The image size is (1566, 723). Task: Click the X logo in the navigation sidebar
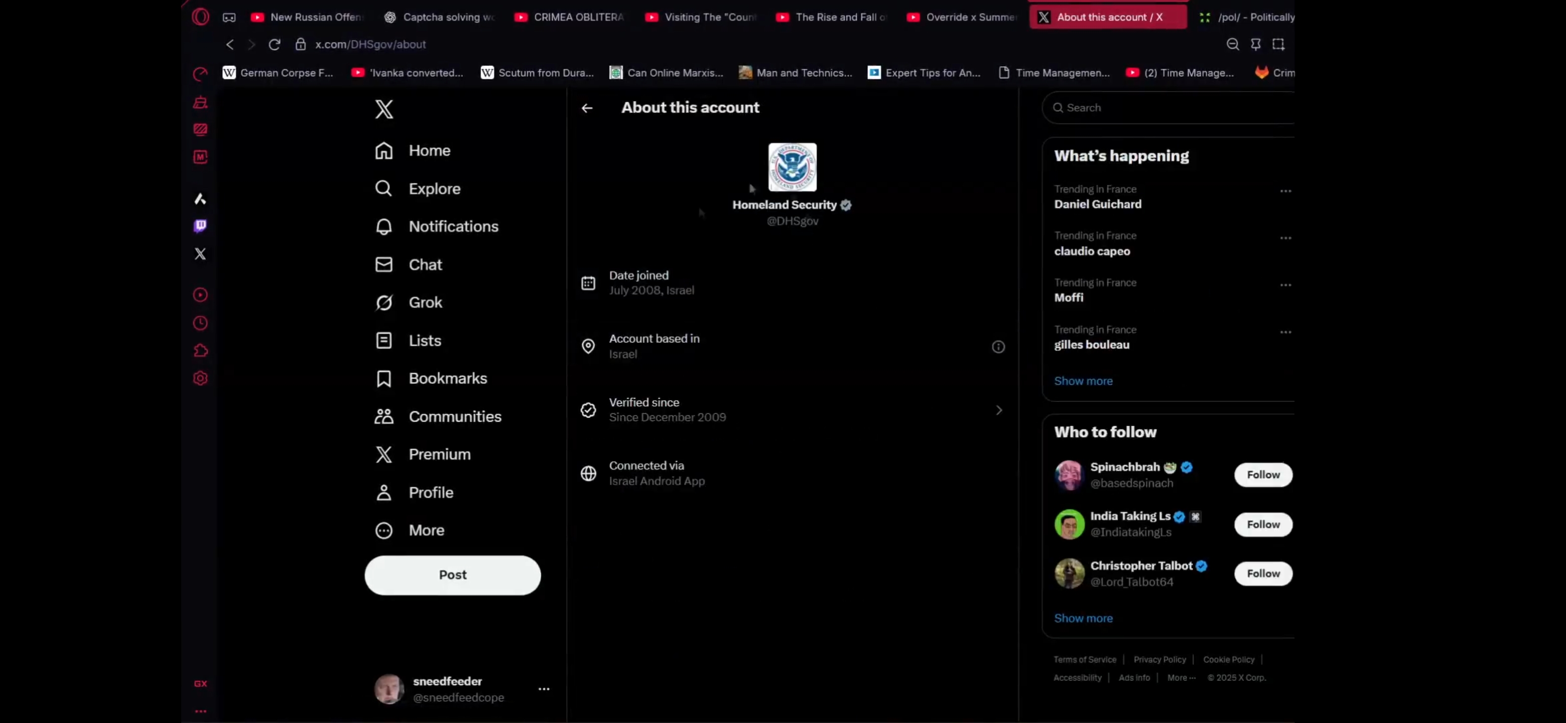point(383,109)
